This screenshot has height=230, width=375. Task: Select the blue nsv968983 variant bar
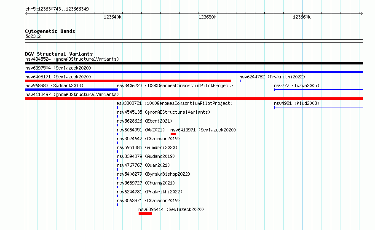tap(72, 90)
